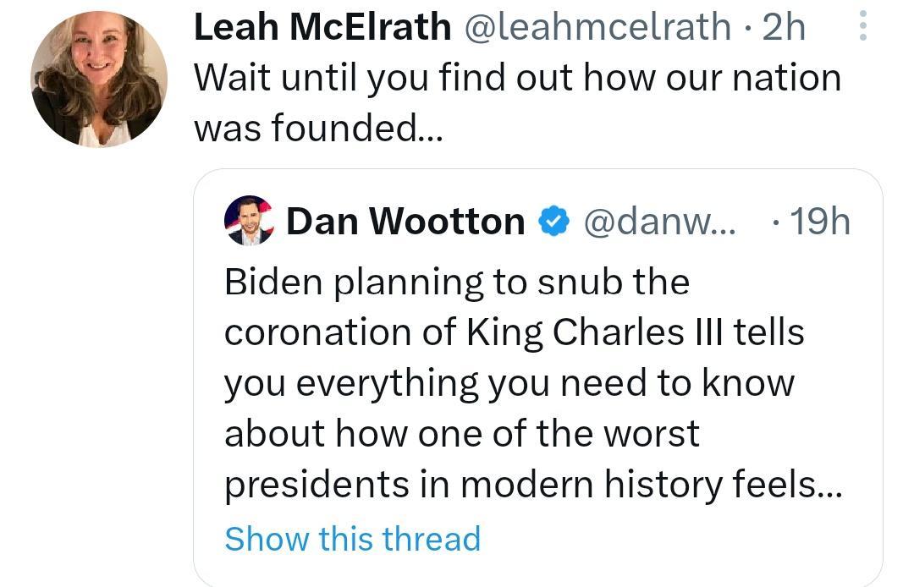
Task: Click the word coronation in quoted tweet
Action: click(x=303, y=332)
